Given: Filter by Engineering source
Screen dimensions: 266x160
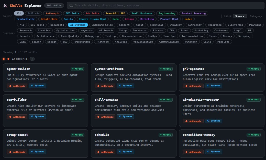Looking at the screenshot, I should click(167, 13).
